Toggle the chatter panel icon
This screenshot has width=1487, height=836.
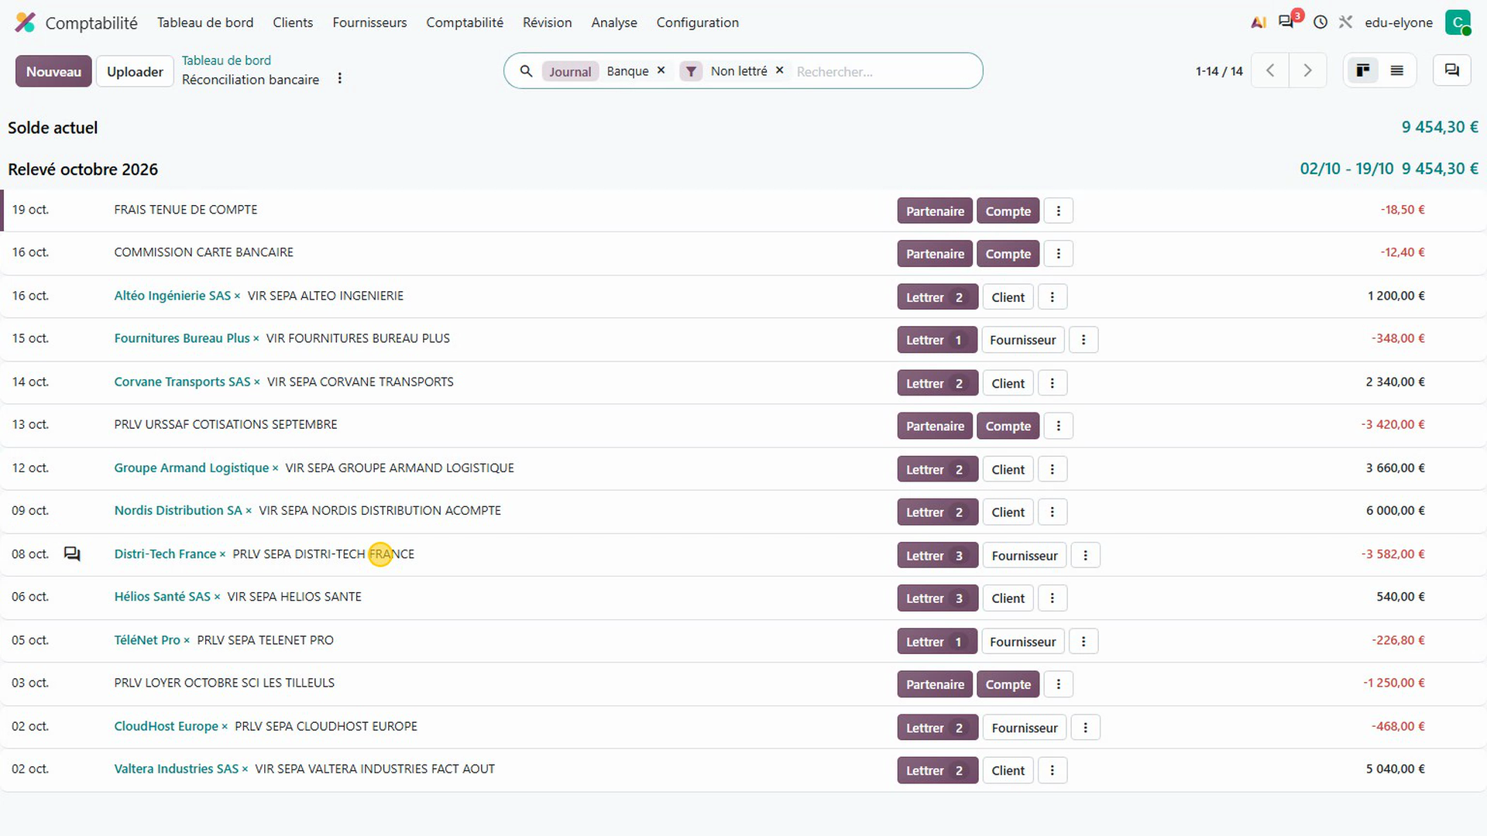point(1452,70)
